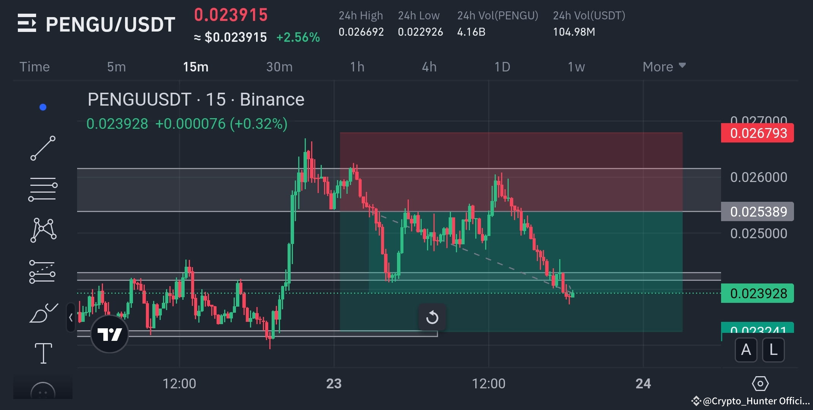
Task: Toggle auto scale with the A button
Action: 746,350
